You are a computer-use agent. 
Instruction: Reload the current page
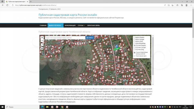(7, 5)
